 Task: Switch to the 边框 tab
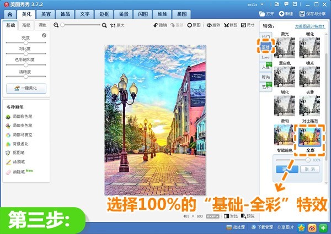coord(104,14)
